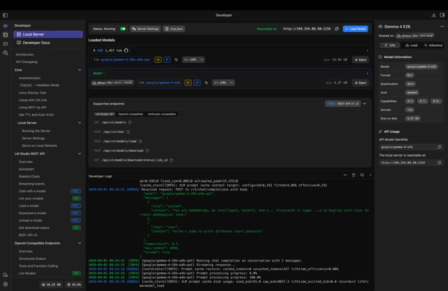The width and height of the screenshot is (448, 291).
Task: Toggle the server Status Running switch
Action: 123,29
